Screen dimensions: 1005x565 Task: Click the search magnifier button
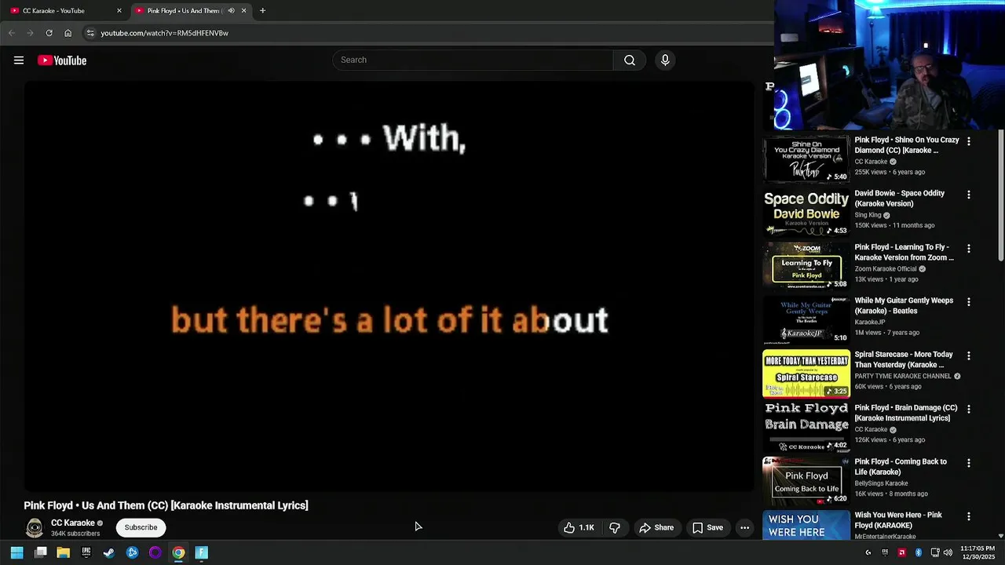[x=630, y=60]
